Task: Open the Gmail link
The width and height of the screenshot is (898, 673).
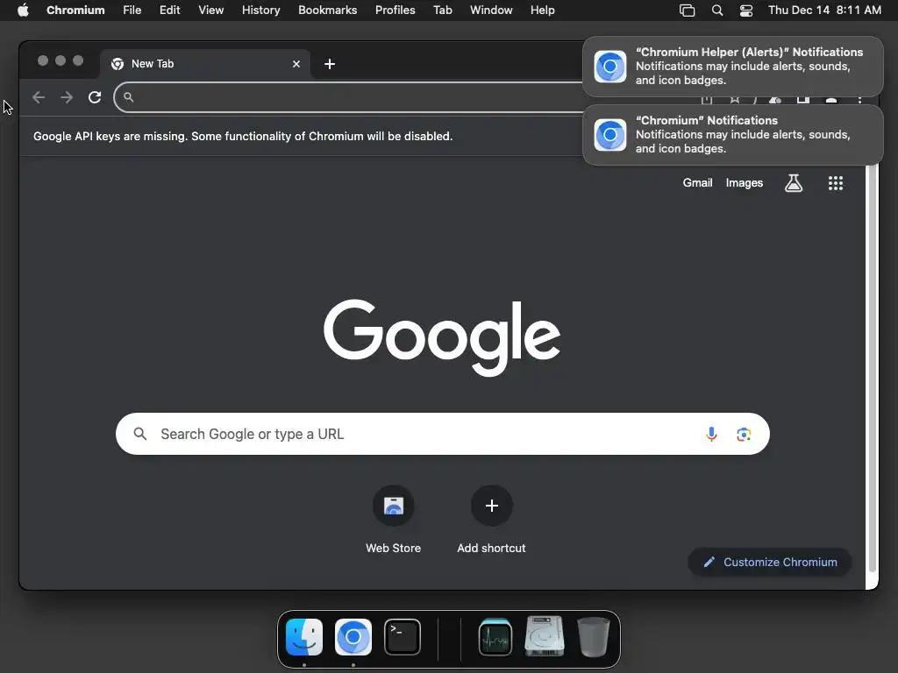Action: 697,183
